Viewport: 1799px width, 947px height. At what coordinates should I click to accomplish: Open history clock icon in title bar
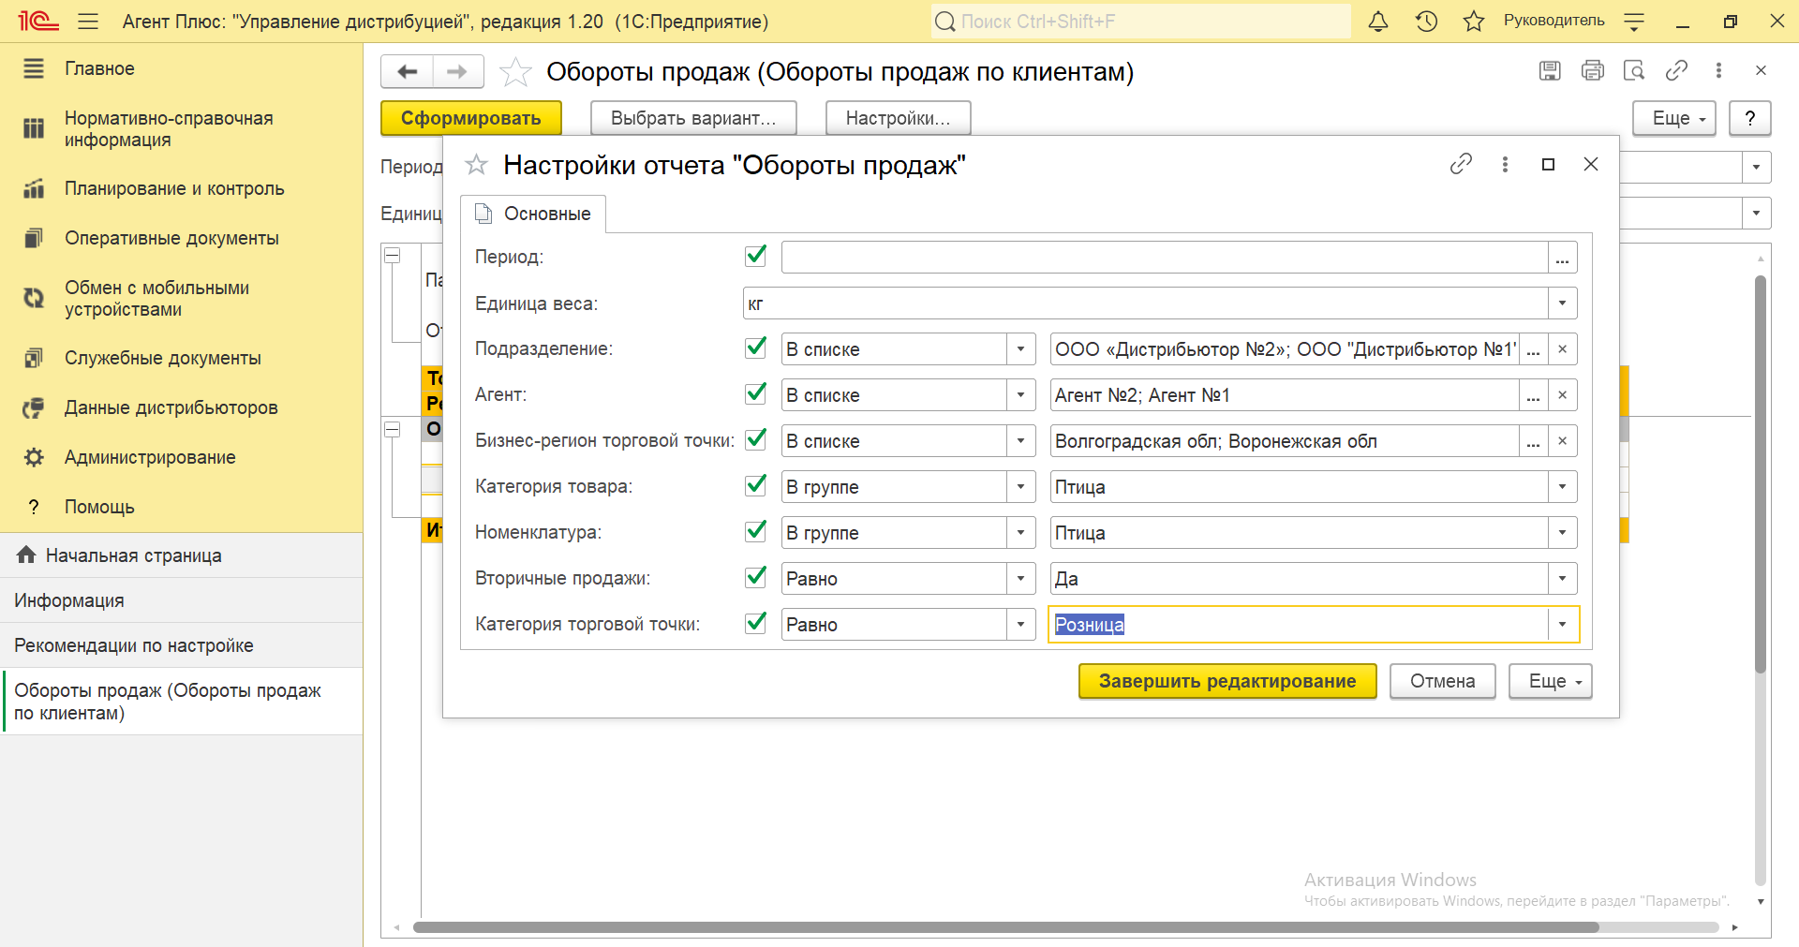[x=1426, y=21]
